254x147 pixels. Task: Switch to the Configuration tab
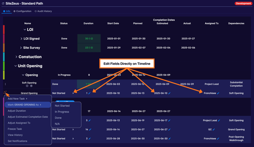tap(22, 11)
